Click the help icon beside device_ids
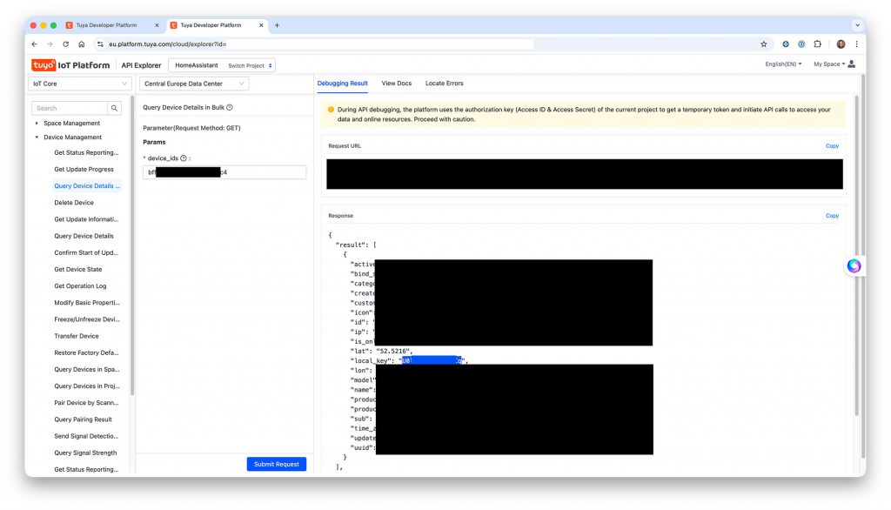The image size is (891, 510). click(x=184, y=158)
